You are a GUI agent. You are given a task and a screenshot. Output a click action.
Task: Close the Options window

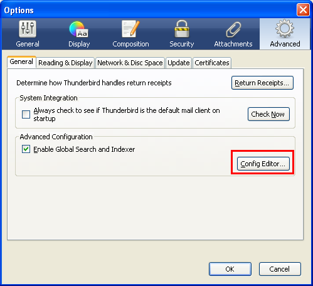[303, 10]
